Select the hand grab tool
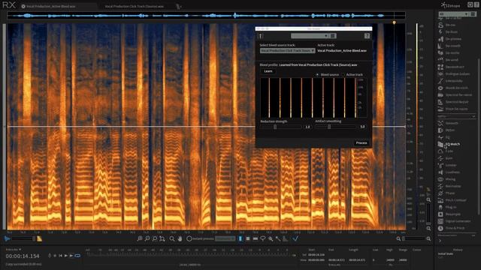Image resolution: width=481 pixels, height=270 pixels. (180, 238)
